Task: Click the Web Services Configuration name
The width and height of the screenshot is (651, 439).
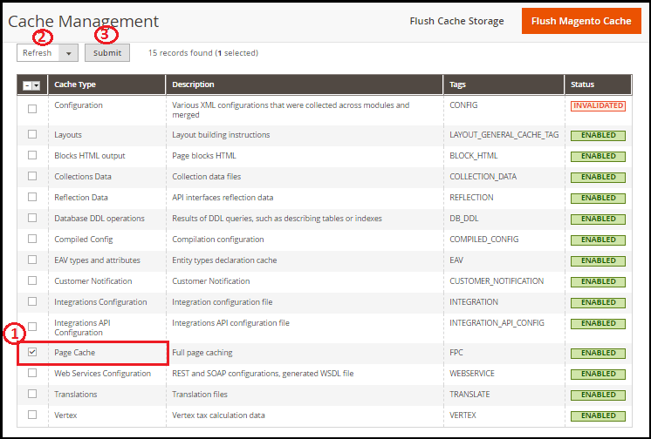Action: (x=103, y=374)
